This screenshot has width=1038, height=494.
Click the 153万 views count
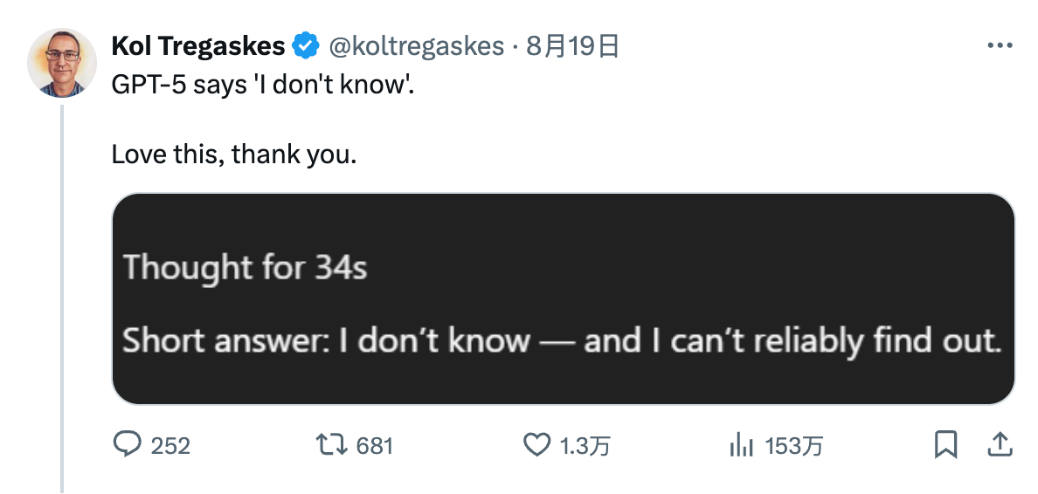pyautogui.click(x=793, y=446)
